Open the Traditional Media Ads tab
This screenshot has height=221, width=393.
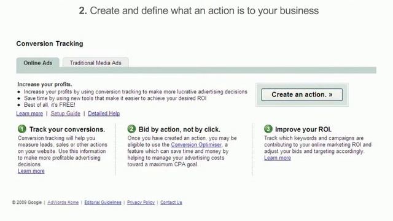point(96,63)
